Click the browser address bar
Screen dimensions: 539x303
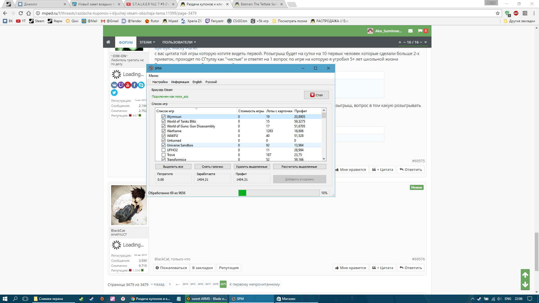click(268, 13)
